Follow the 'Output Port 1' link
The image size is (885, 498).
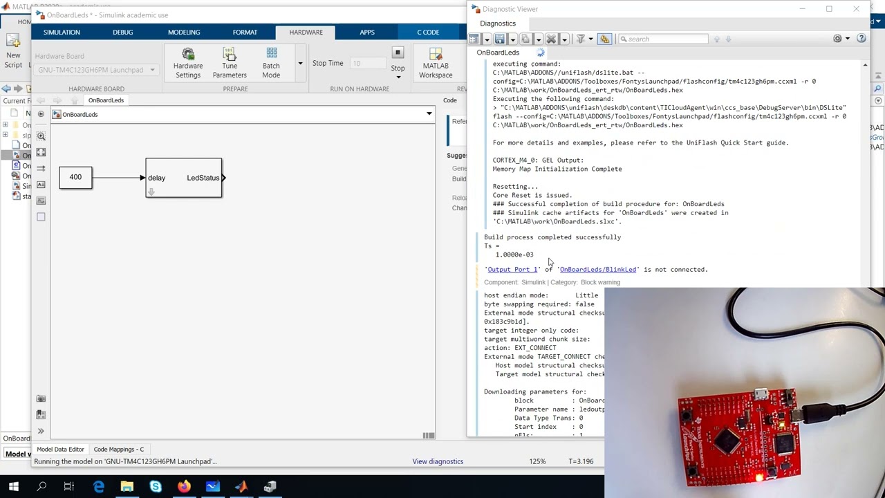[x=512, y=270]
